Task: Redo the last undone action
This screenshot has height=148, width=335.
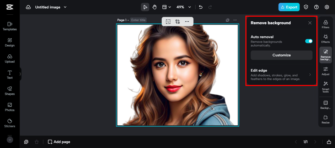Action: click(x=210, y=7)
